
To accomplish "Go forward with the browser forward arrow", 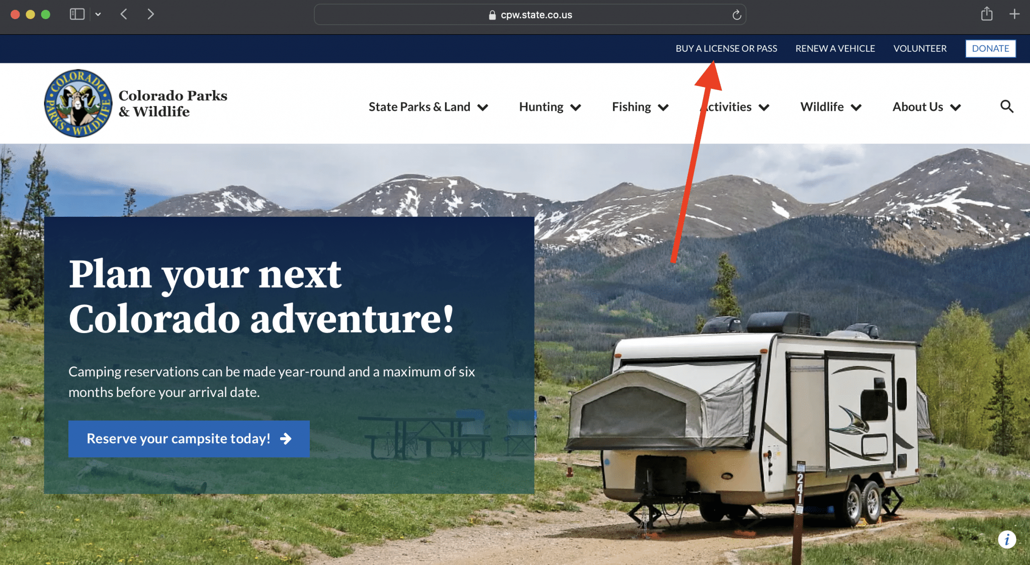I will point(150,14).
